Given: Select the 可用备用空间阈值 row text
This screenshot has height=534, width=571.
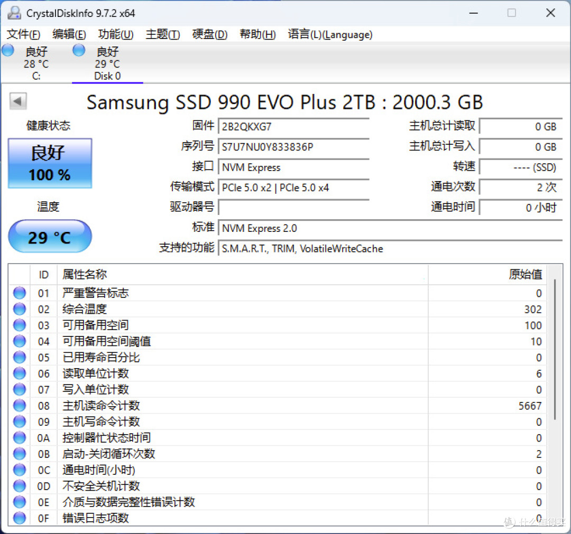Looking at the screenshot, I should point(106,341).
